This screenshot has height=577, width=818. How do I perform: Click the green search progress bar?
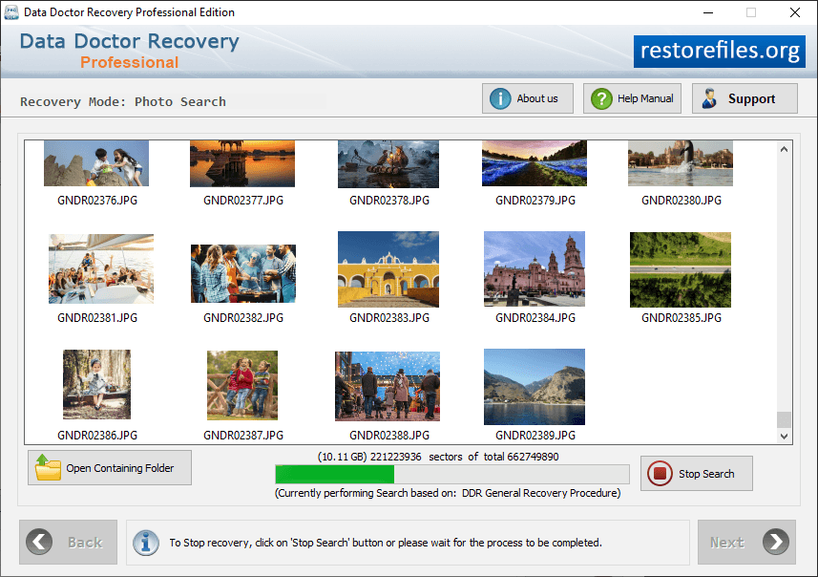point(451,474)
